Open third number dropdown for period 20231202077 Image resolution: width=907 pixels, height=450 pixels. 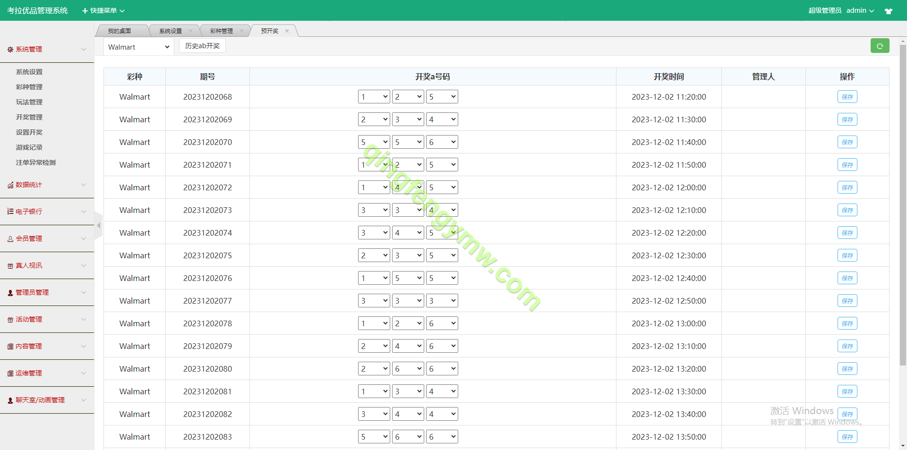[x=442, y=301]
